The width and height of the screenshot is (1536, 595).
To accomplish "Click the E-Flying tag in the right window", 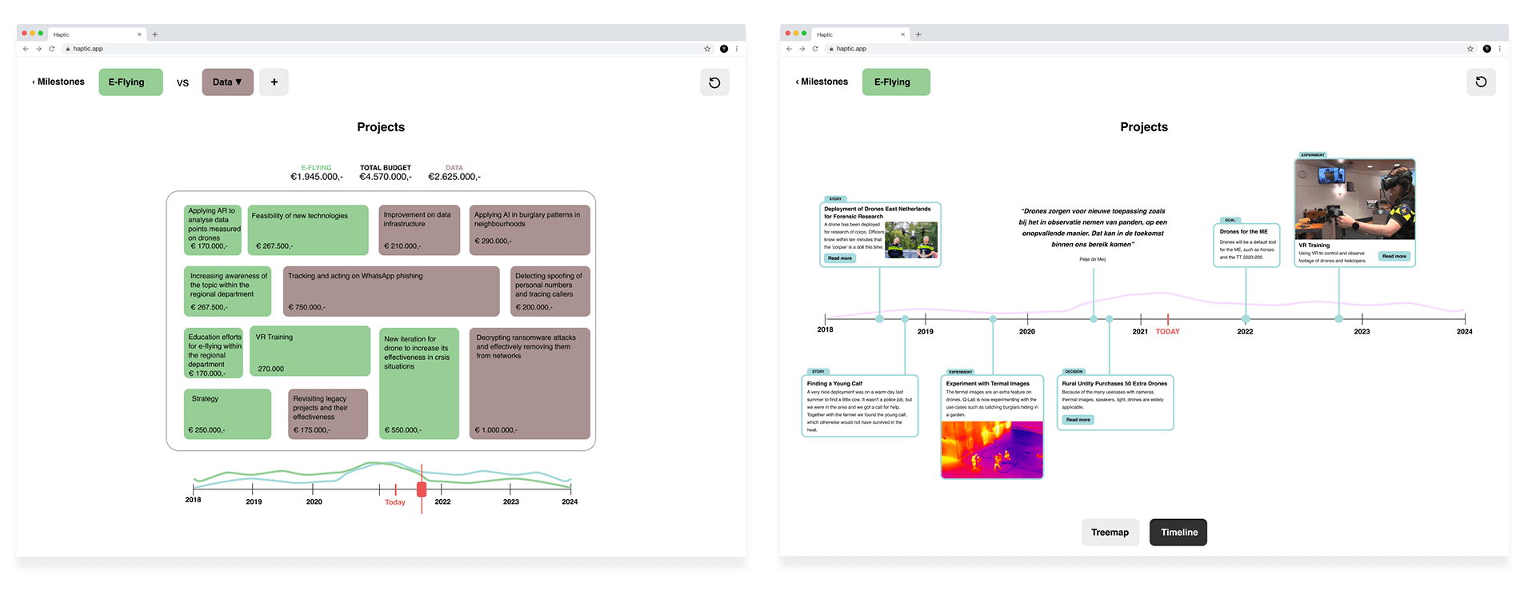I will pyautogui.click(x=895, y=82).
